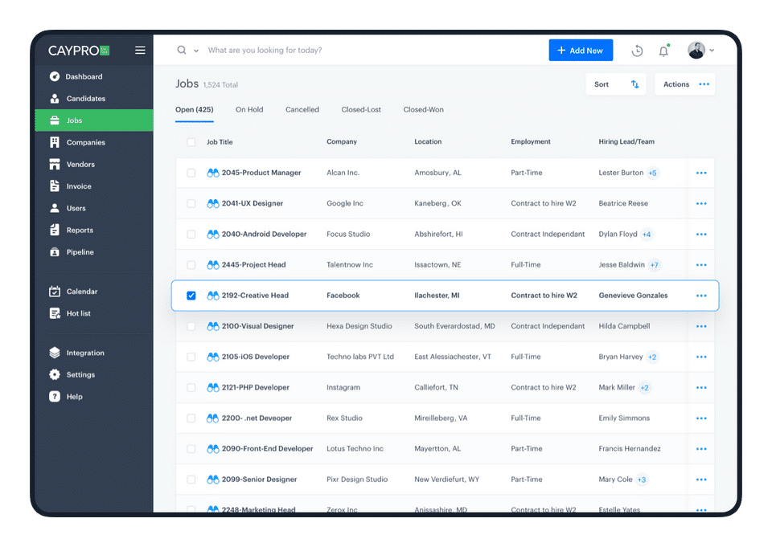Viewport: 772px width, 547px height.
Task: Open the 2100-Visual Designer job title
Action: (257, 326)
